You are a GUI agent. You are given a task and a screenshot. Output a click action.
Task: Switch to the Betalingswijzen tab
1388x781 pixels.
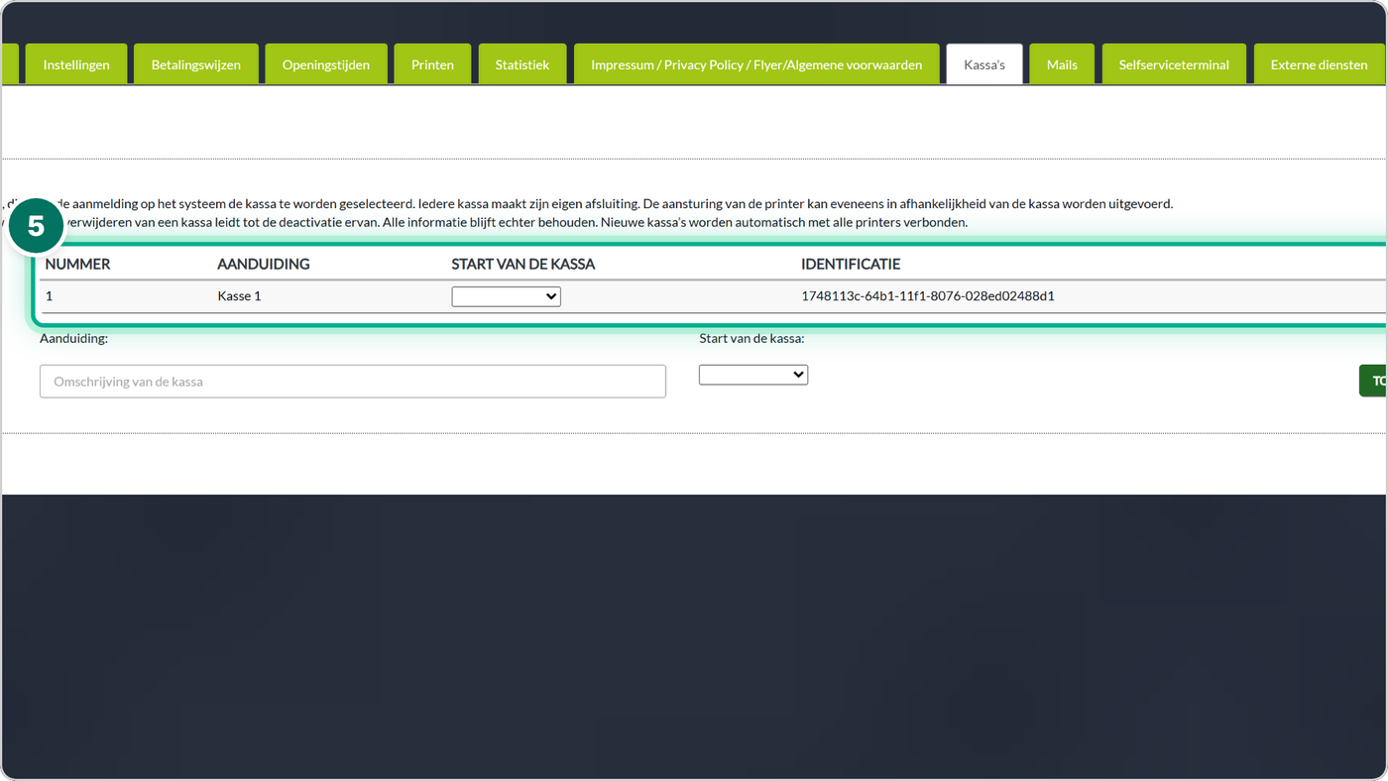click(196, 64)
